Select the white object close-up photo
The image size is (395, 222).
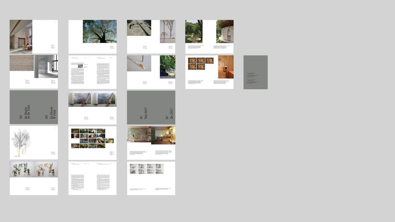139,63
